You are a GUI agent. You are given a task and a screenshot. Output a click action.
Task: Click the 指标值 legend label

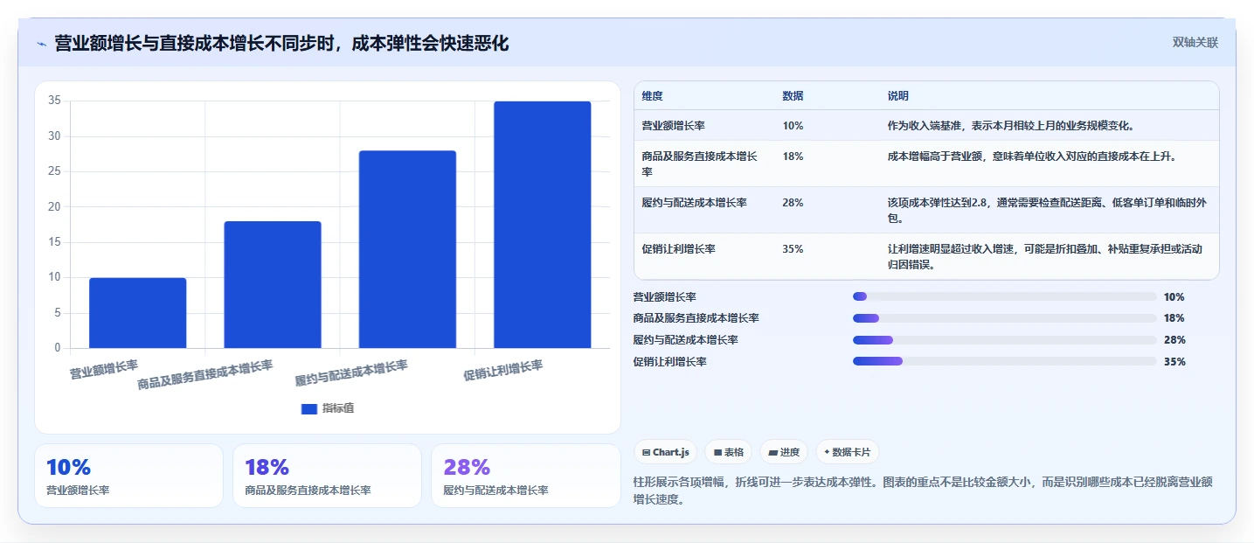coord(338,408)
